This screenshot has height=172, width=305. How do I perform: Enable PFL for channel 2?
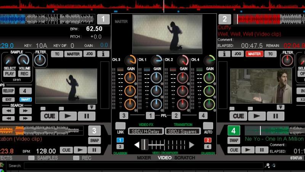[x=176, y=116]
